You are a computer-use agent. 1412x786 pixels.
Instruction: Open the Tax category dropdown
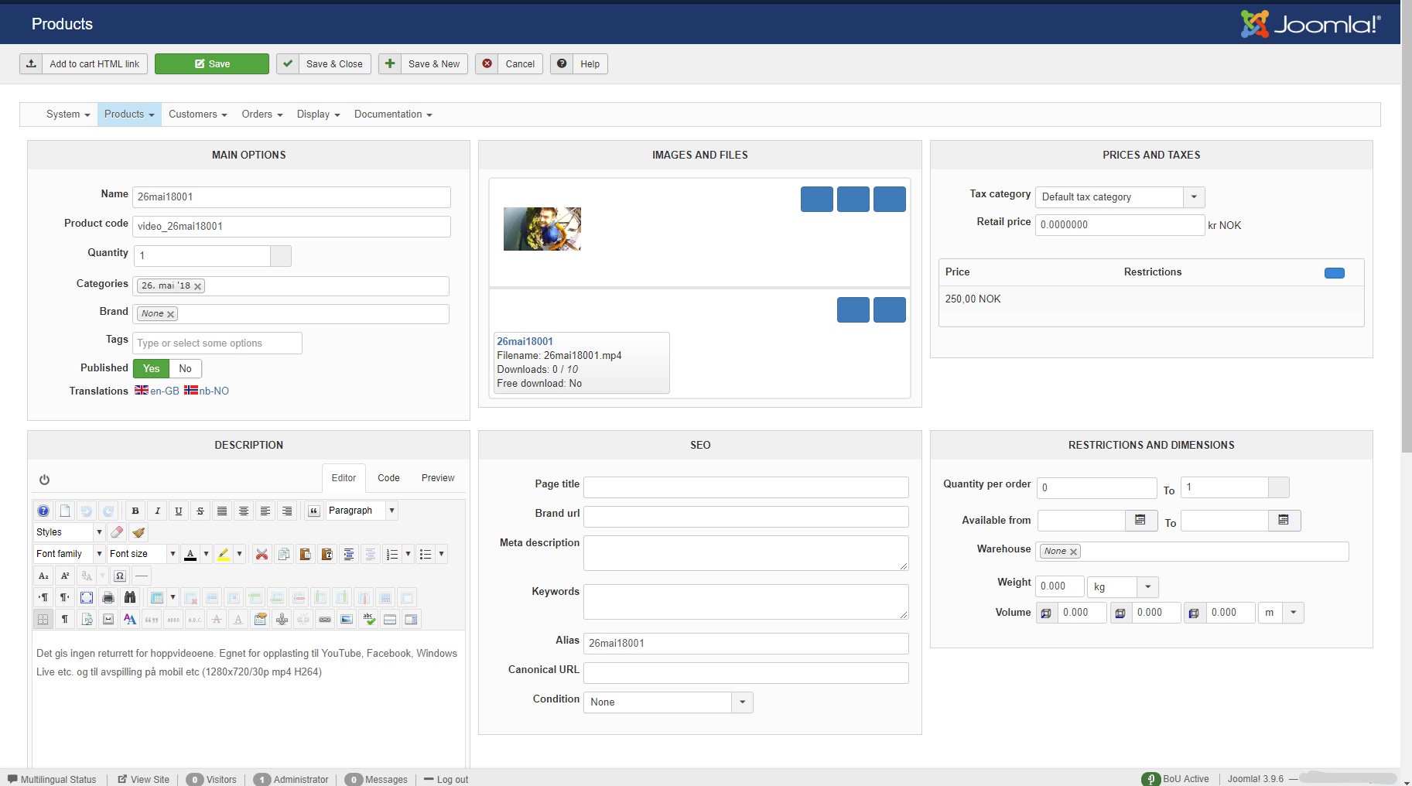[1194, 197]
